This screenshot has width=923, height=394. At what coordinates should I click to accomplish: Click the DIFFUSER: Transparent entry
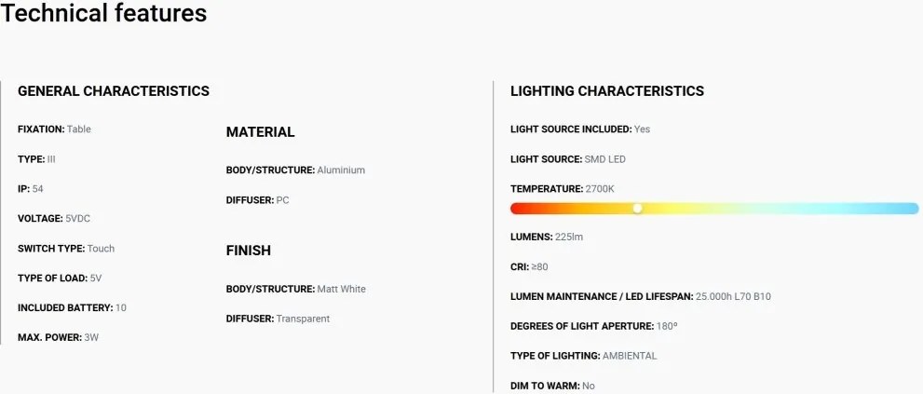(278, 319)
